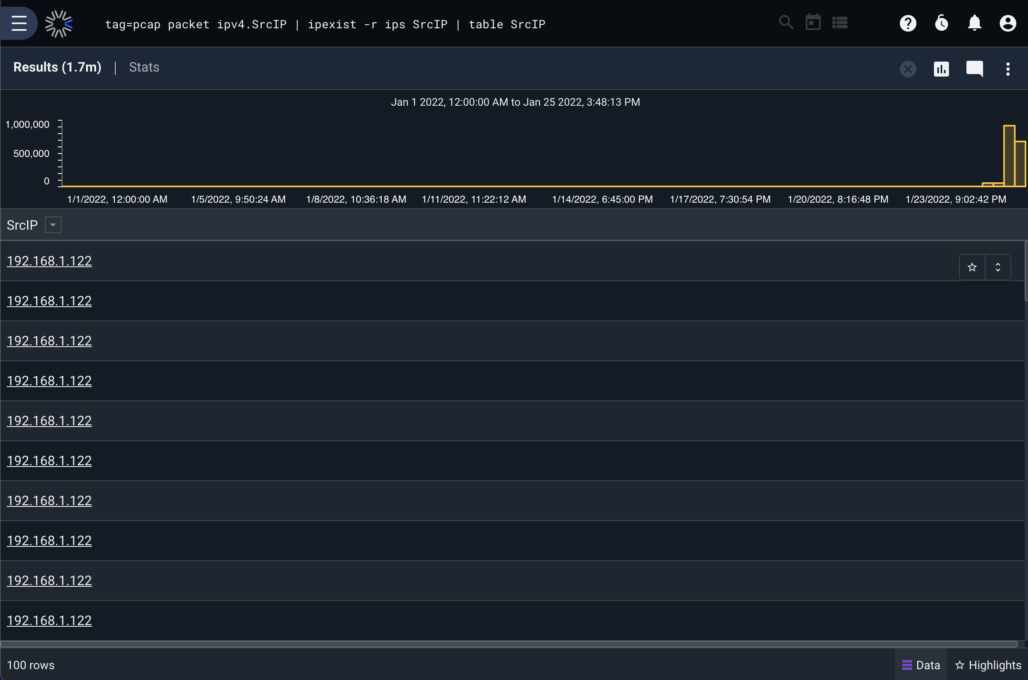Open the chart renderer icon
The height and width of the screenshot is (680, 1028).
[x=941, y=69]
